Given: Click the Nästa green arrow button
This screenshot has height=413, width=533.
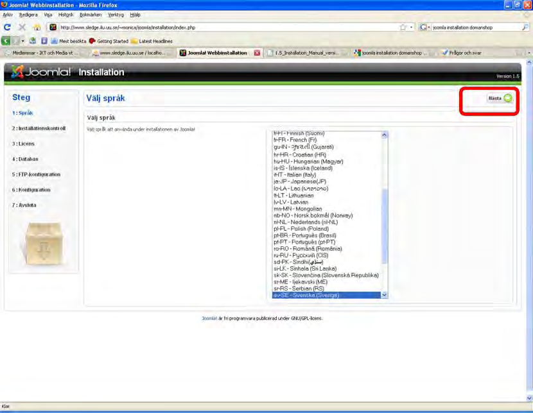Looking at the screenshot, I should point(500,98).
